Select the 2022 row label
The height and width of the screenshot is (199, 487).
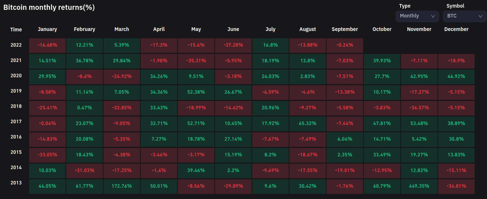[x=16, y=45]
